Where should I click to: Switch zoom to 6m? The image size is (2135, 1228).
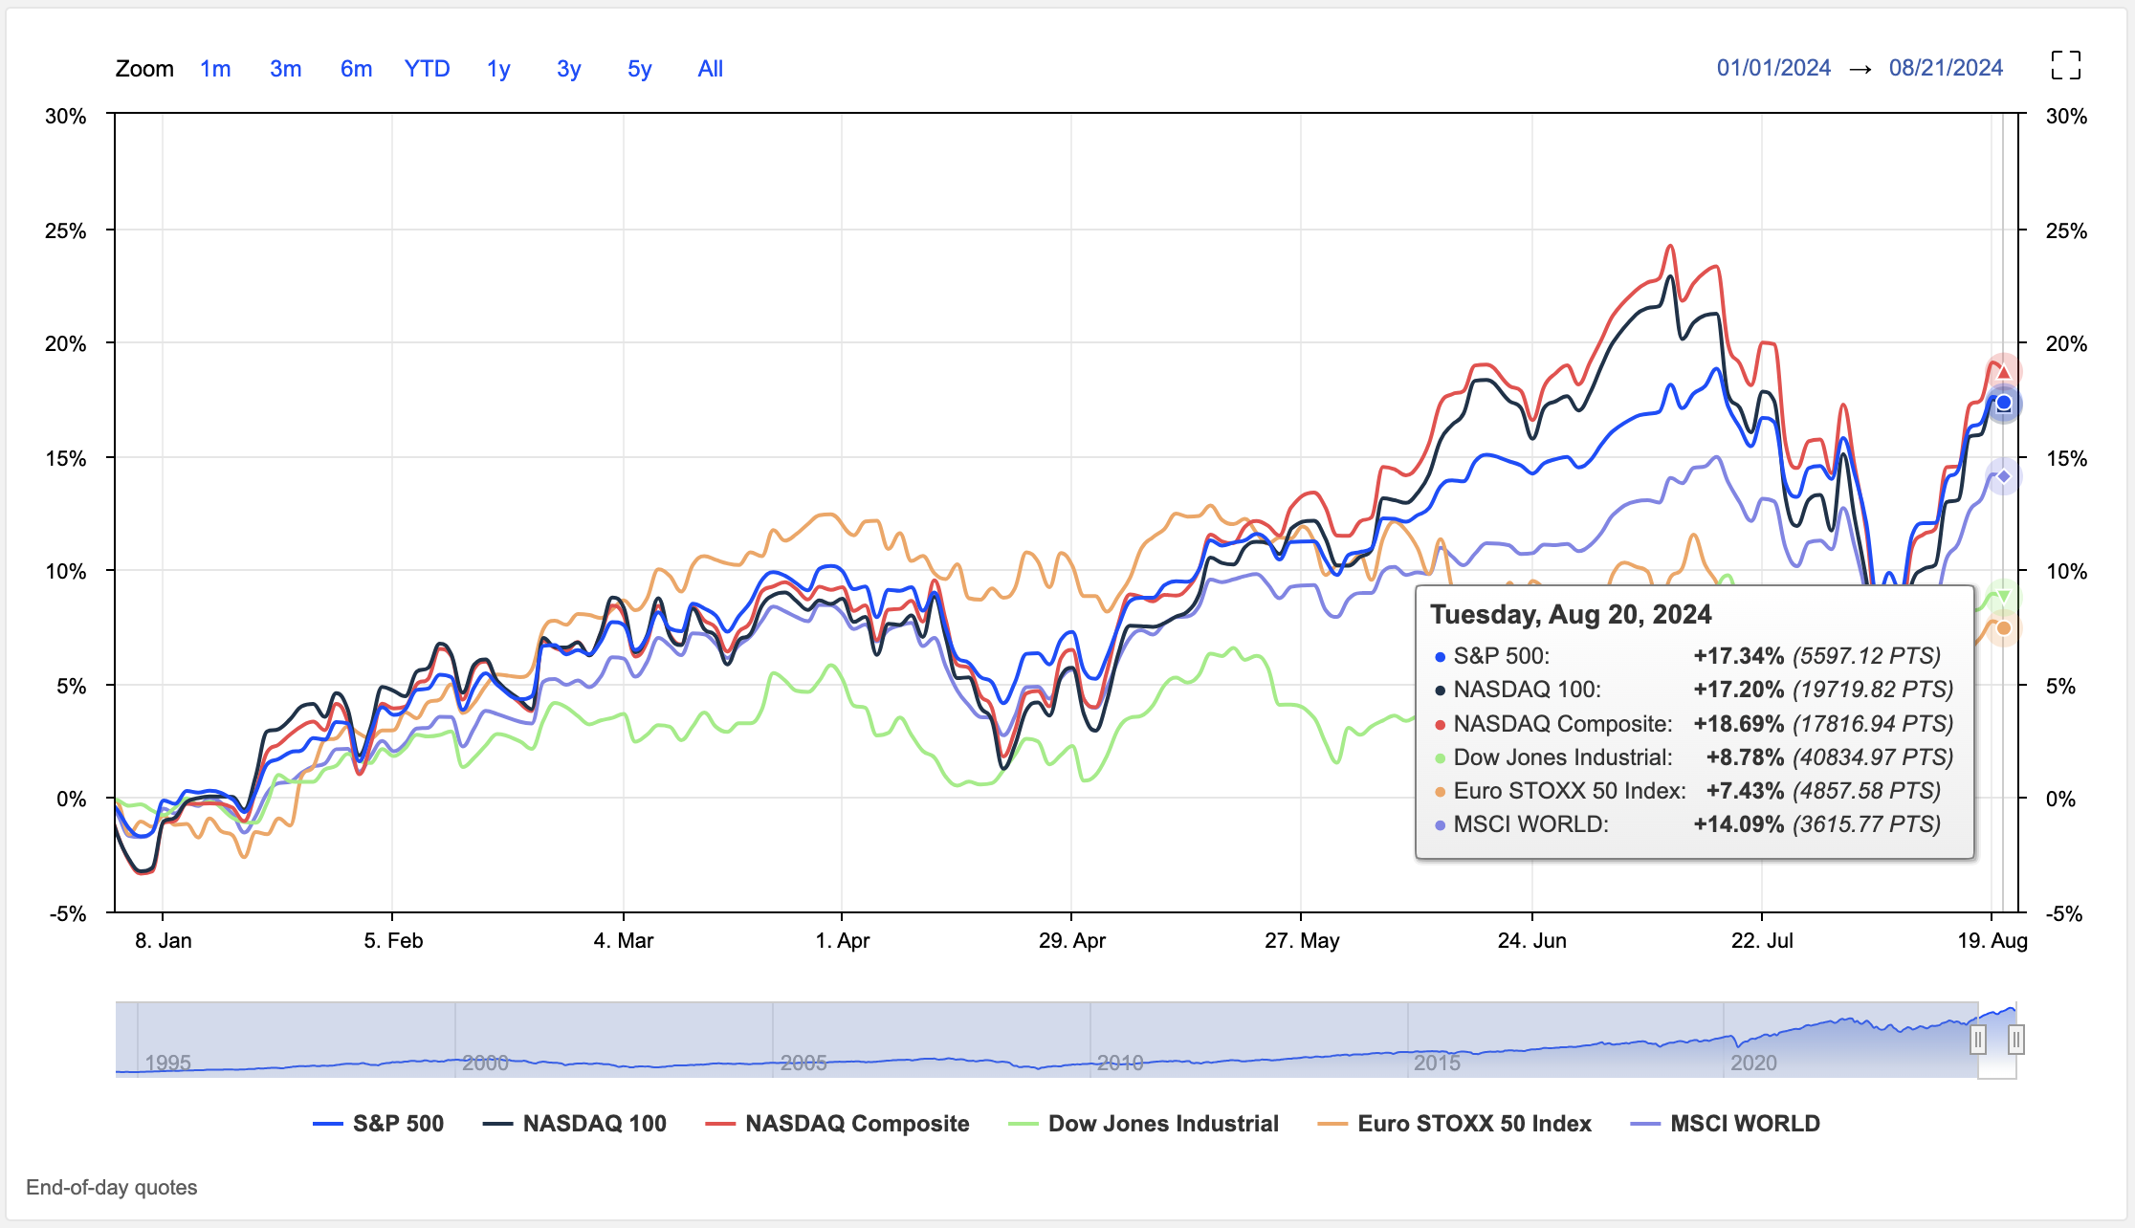click(356, 69)
